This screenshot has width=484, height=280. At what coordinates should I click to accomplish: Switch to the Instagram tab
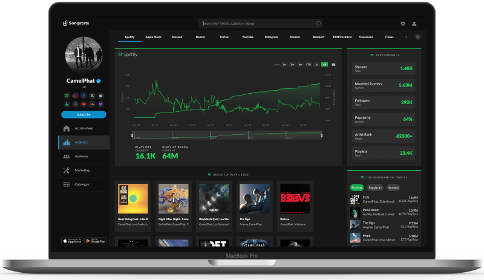[271, 37]
